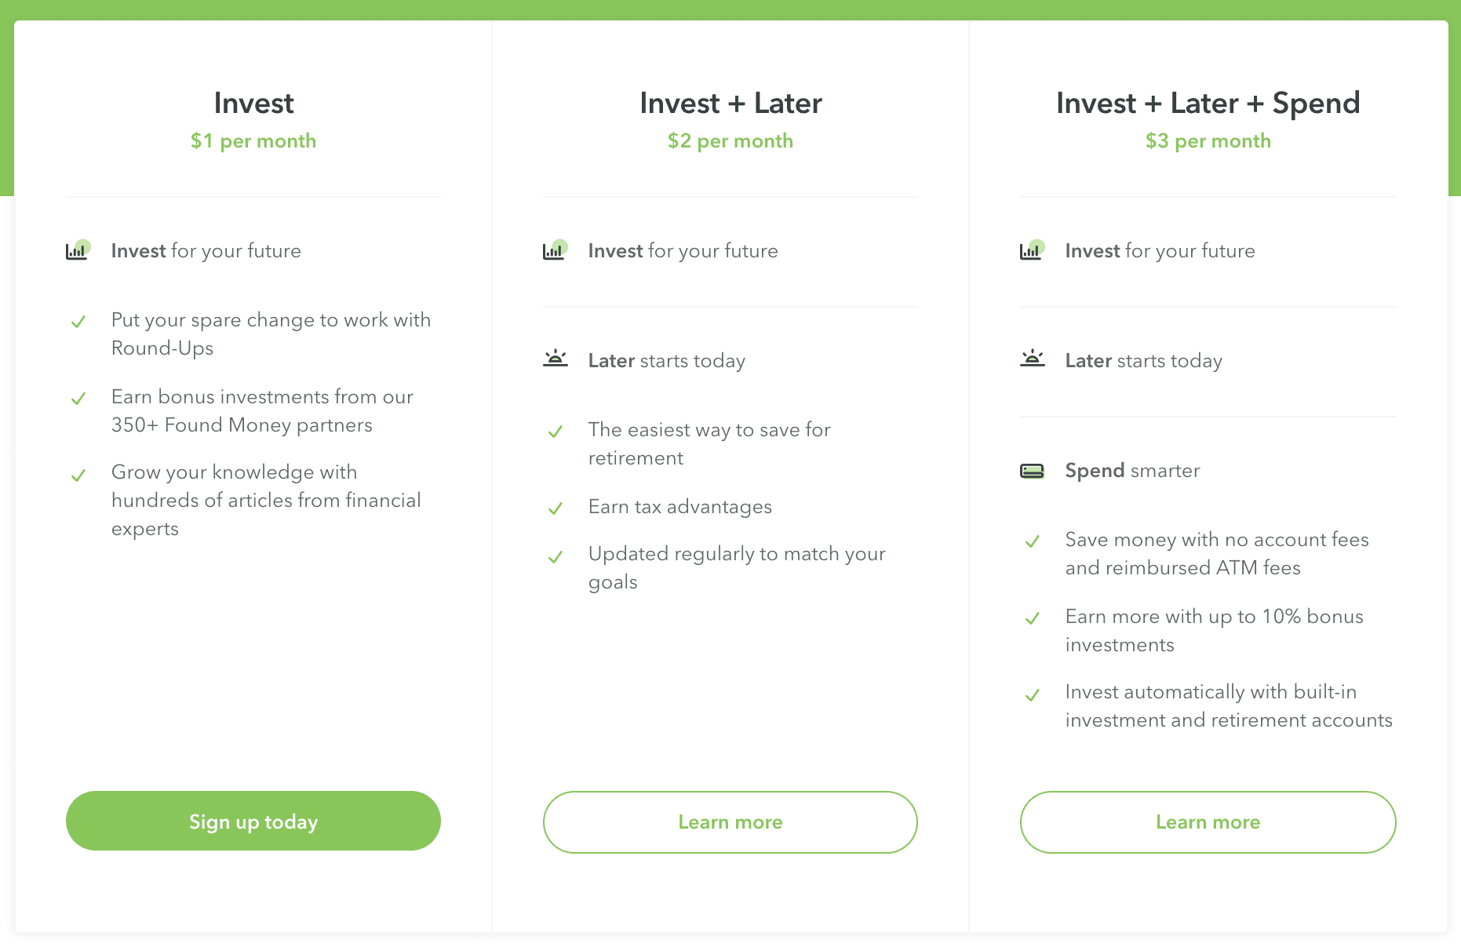Click the checkmark next to Round-Ups feature

tap(78, 322)
